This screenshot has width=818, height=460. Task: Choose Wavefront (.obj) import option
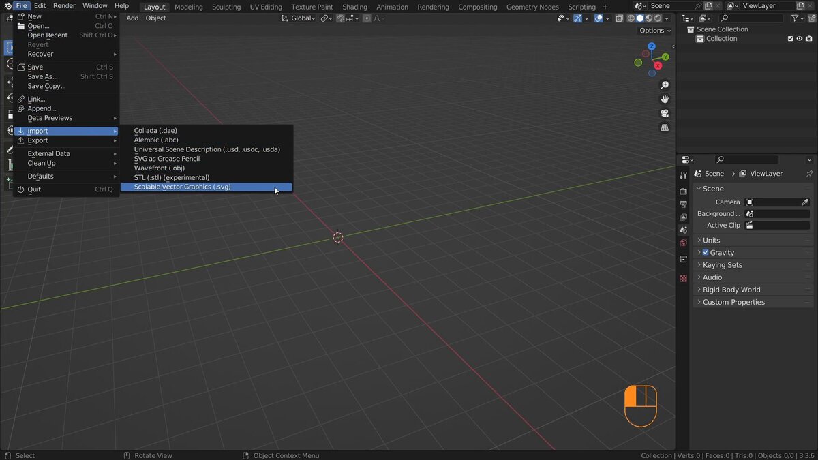[206, 168]
